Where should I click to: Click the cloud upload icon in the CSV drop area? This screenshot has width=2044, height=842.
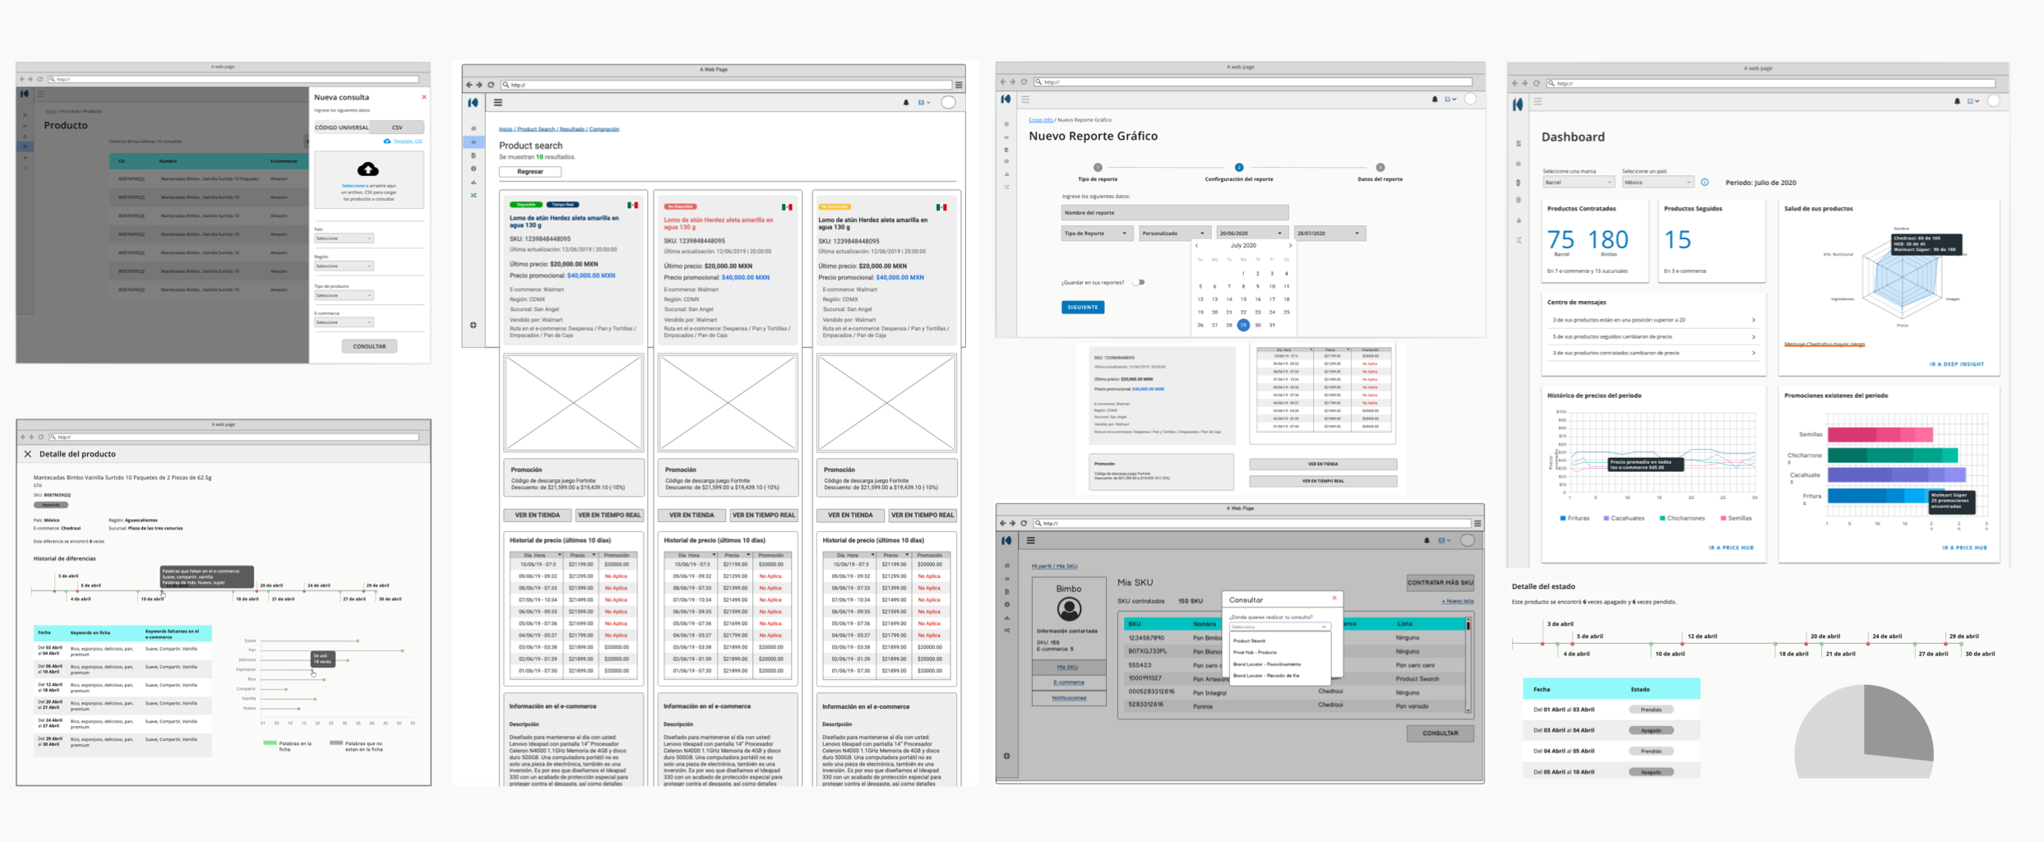click(368, 169)
